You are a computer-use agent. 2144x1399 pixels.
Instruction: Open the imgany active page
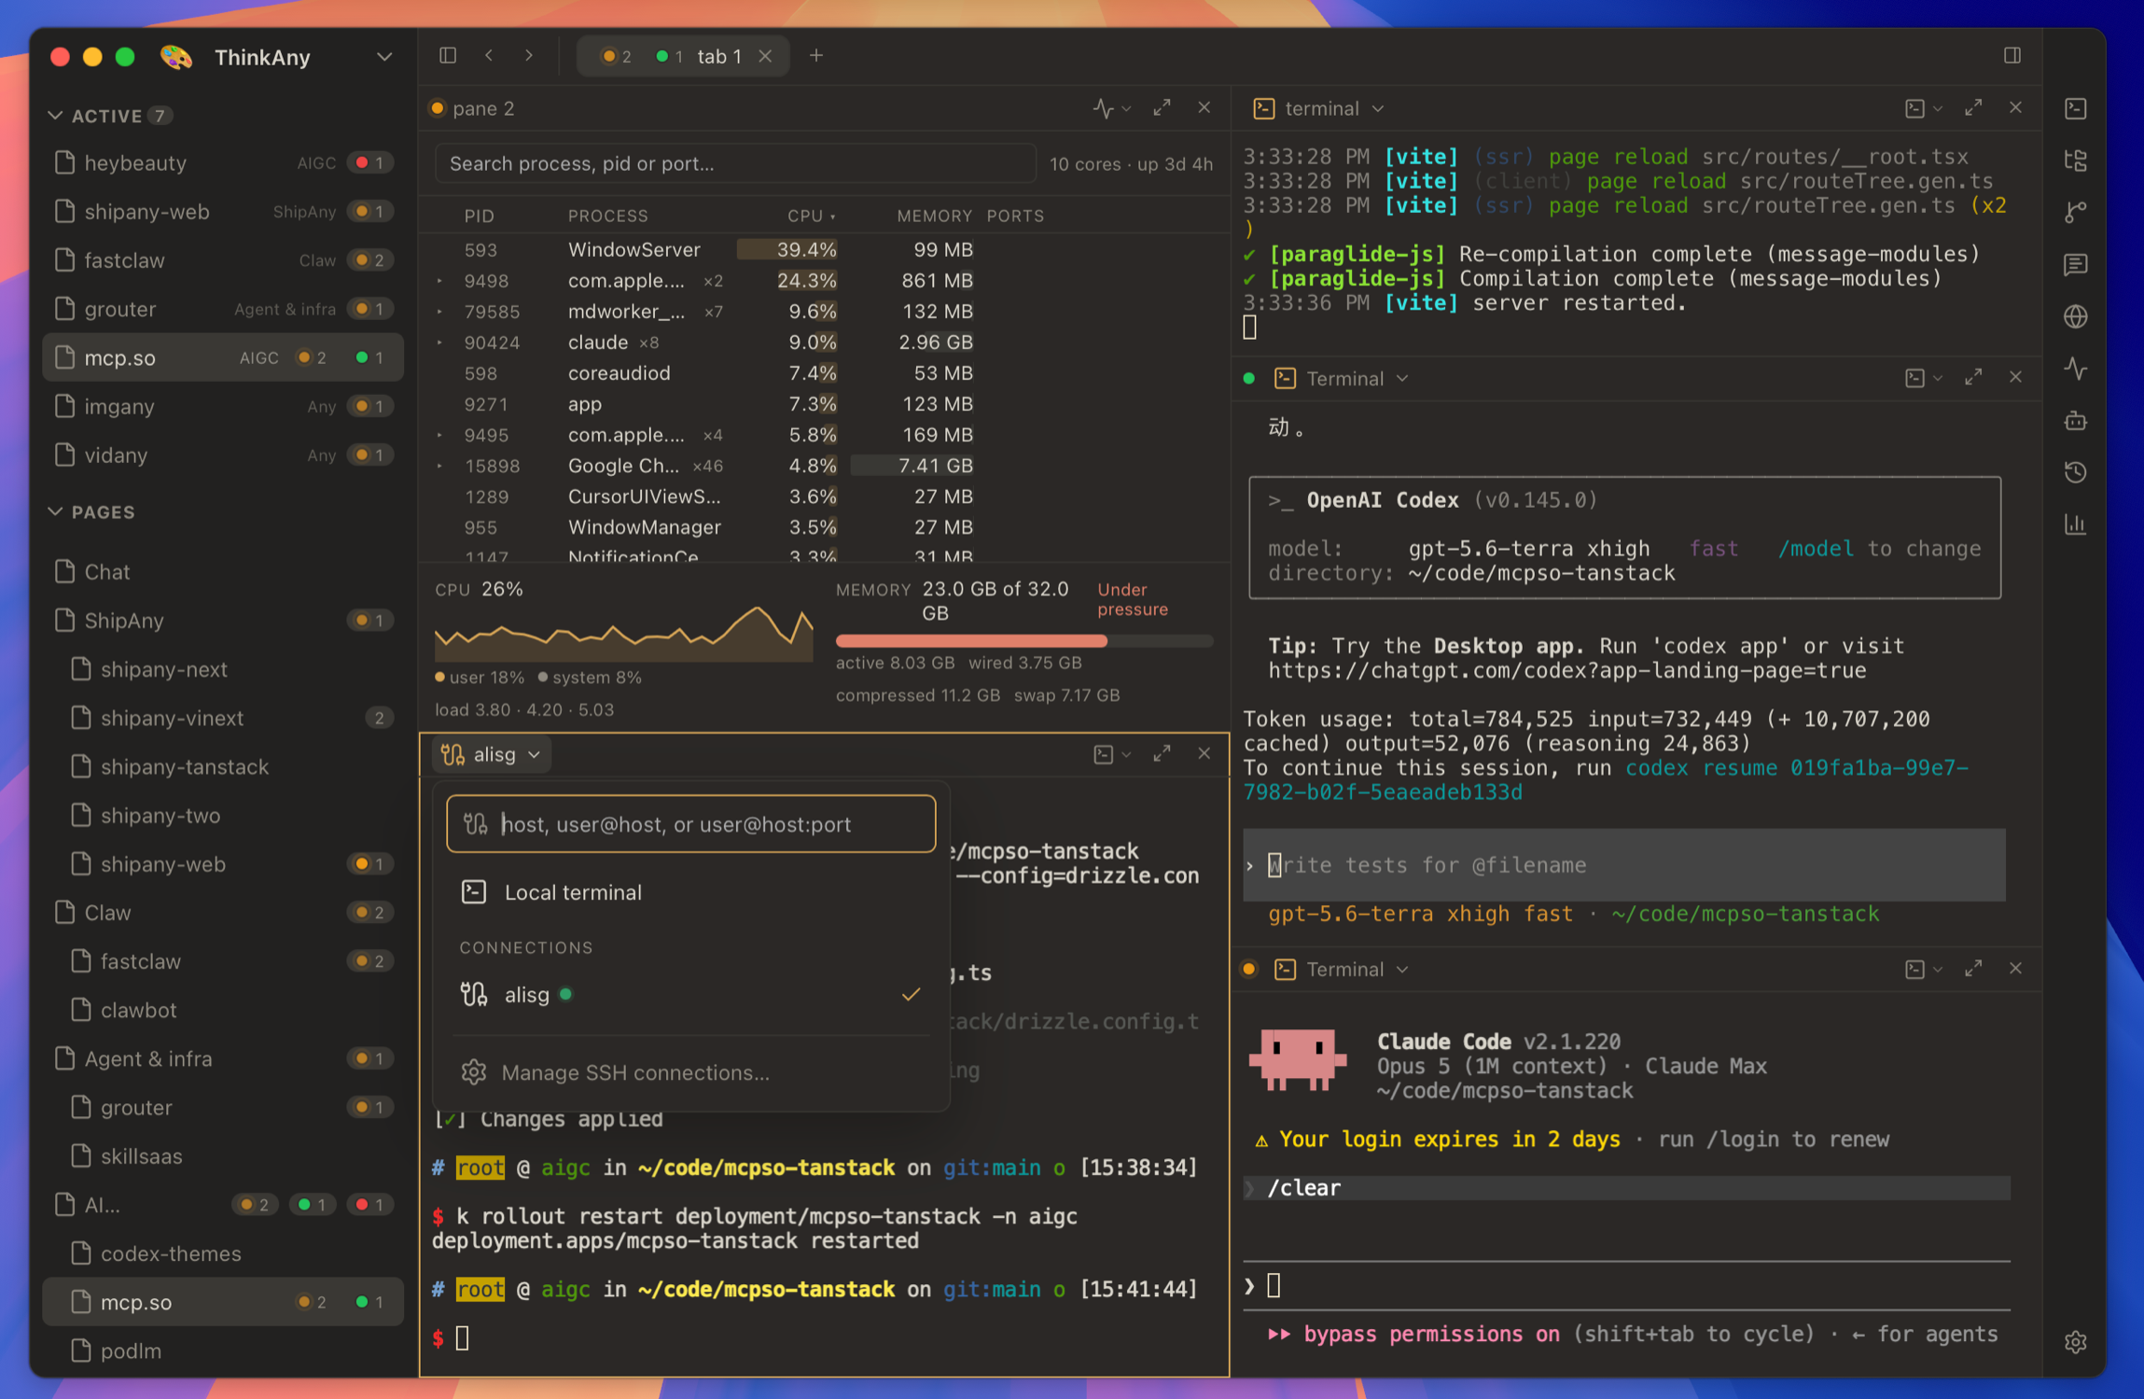tap(223, 407)
